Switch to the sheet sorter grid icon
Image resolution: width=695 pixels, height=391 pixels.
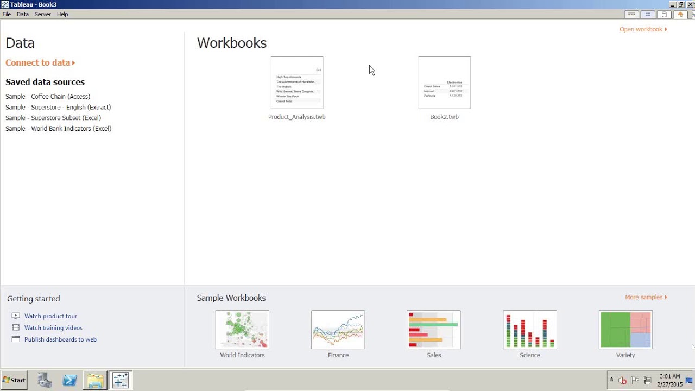[x=648, y=15]
